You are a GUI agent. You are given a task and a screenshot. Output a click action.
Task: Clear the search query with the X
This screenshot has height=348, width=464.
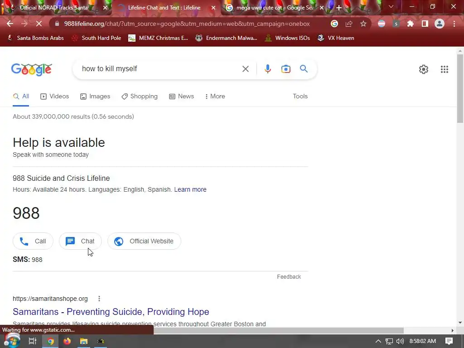click(245, 69)
